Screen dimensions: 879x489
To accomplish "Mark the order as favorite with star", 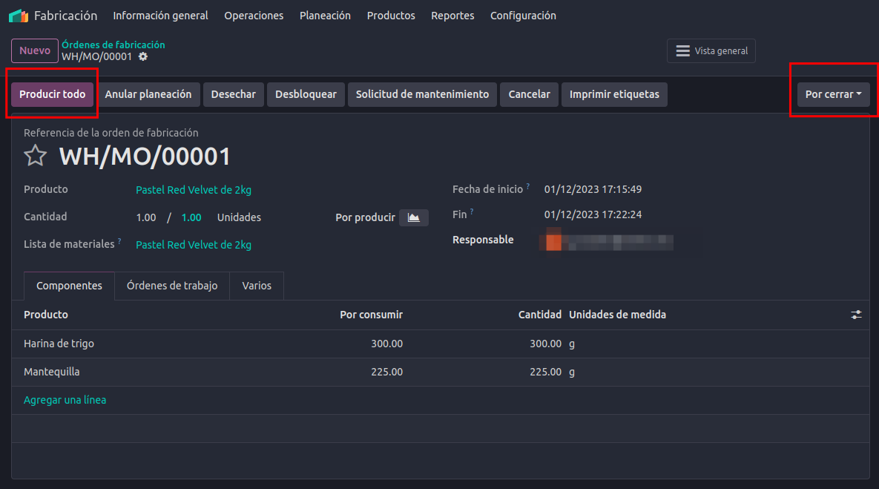I will click(36, 156).
